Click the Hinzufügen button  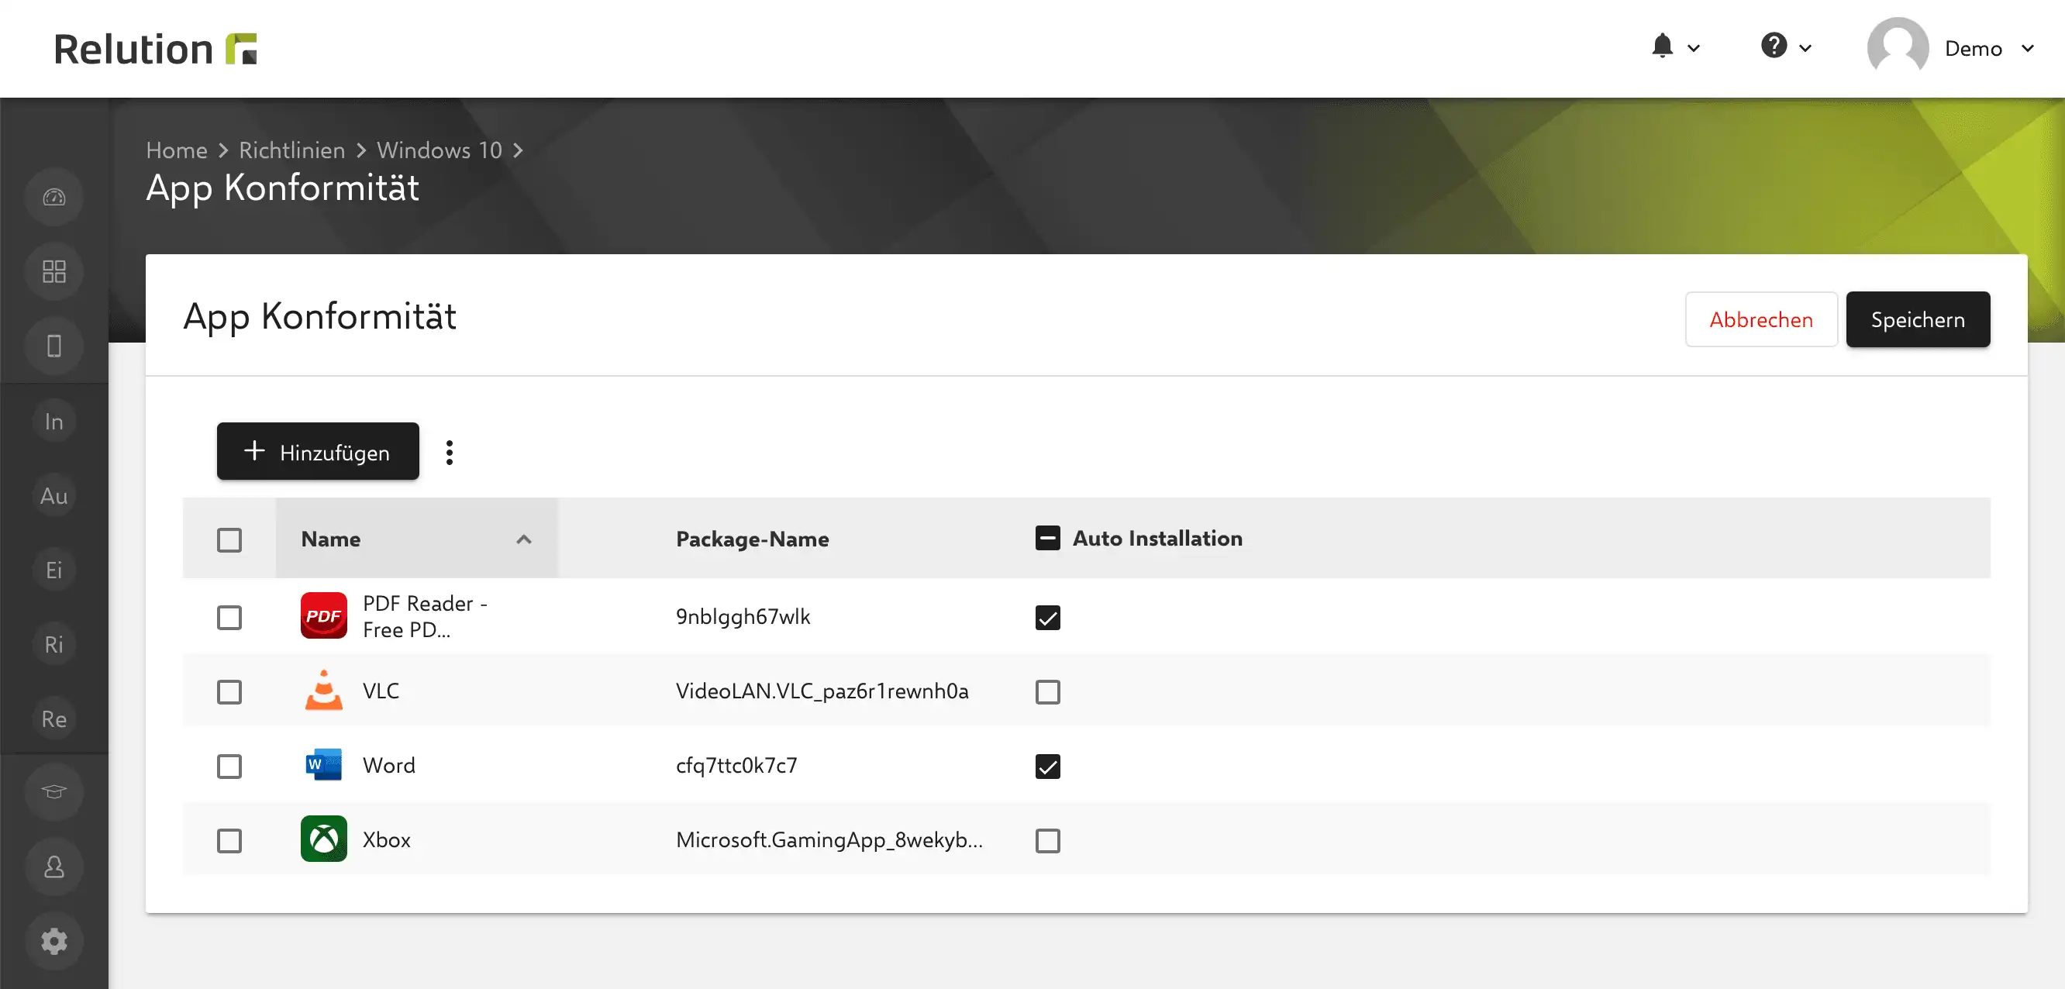pyautogui.click(x=318, y=451)
